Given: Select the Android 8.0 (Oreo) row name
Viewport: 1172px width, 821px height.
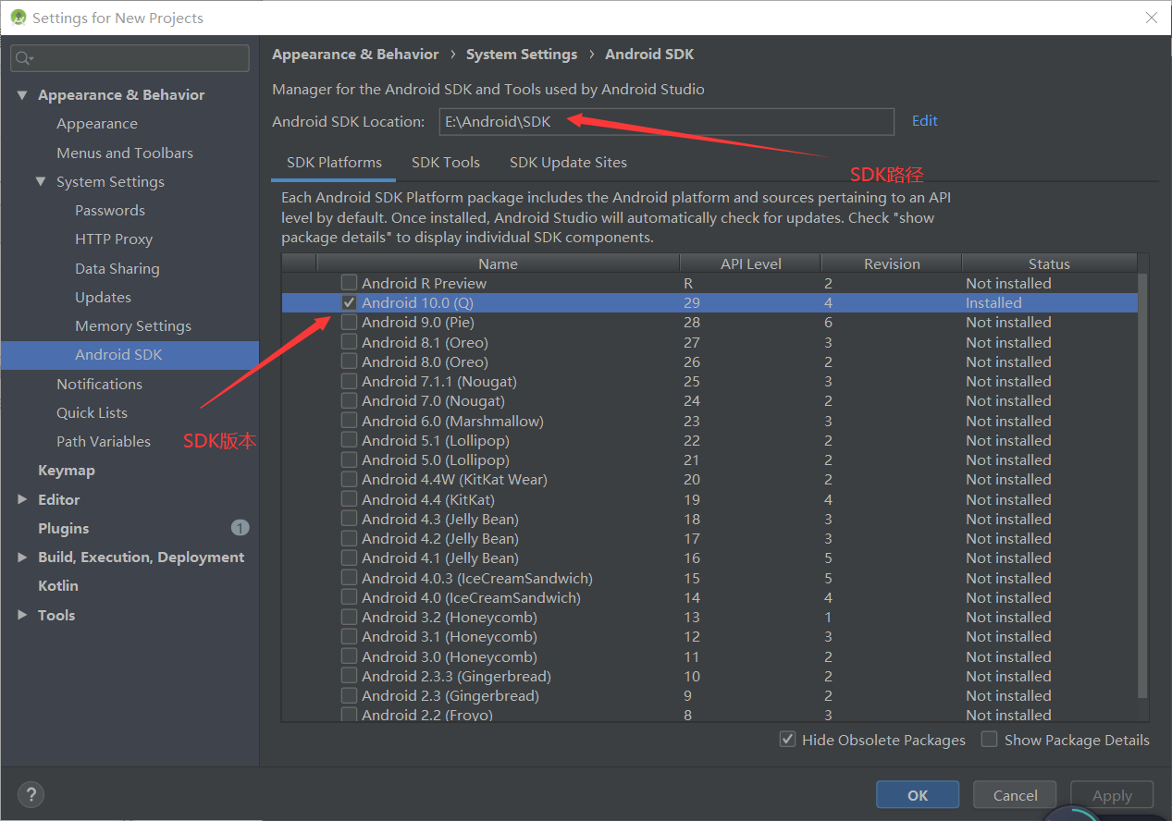Looking at the screenshot, I should point(425,361).
